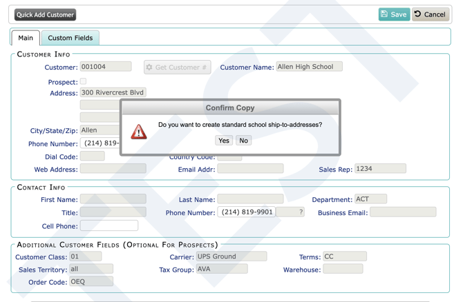Click the Web Address field

[113, 168]
